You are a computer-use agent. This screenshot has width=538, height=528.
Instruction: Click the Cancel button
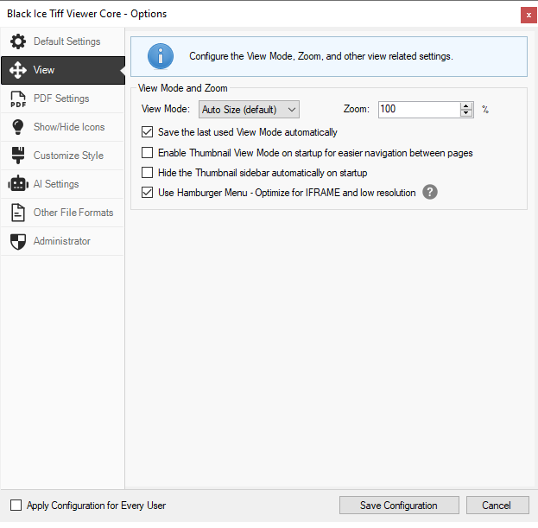click(x=497, y=506)
